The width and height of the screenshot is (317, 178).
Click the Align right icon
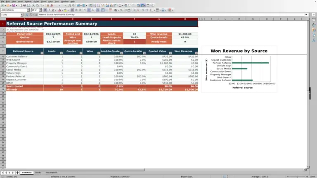[80, 10]
